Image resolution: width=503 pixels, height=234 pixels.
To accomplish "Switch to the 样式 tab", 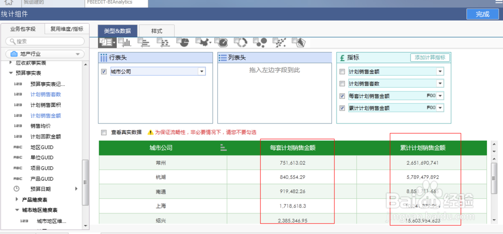I will pyautogui.click(x=157, y=31).
